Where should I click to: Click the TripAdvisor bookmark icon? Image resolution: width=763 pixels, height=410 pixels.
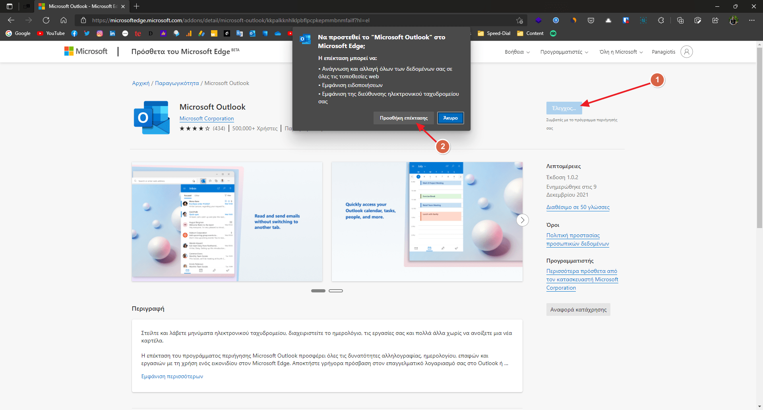[x=553, y=33]
